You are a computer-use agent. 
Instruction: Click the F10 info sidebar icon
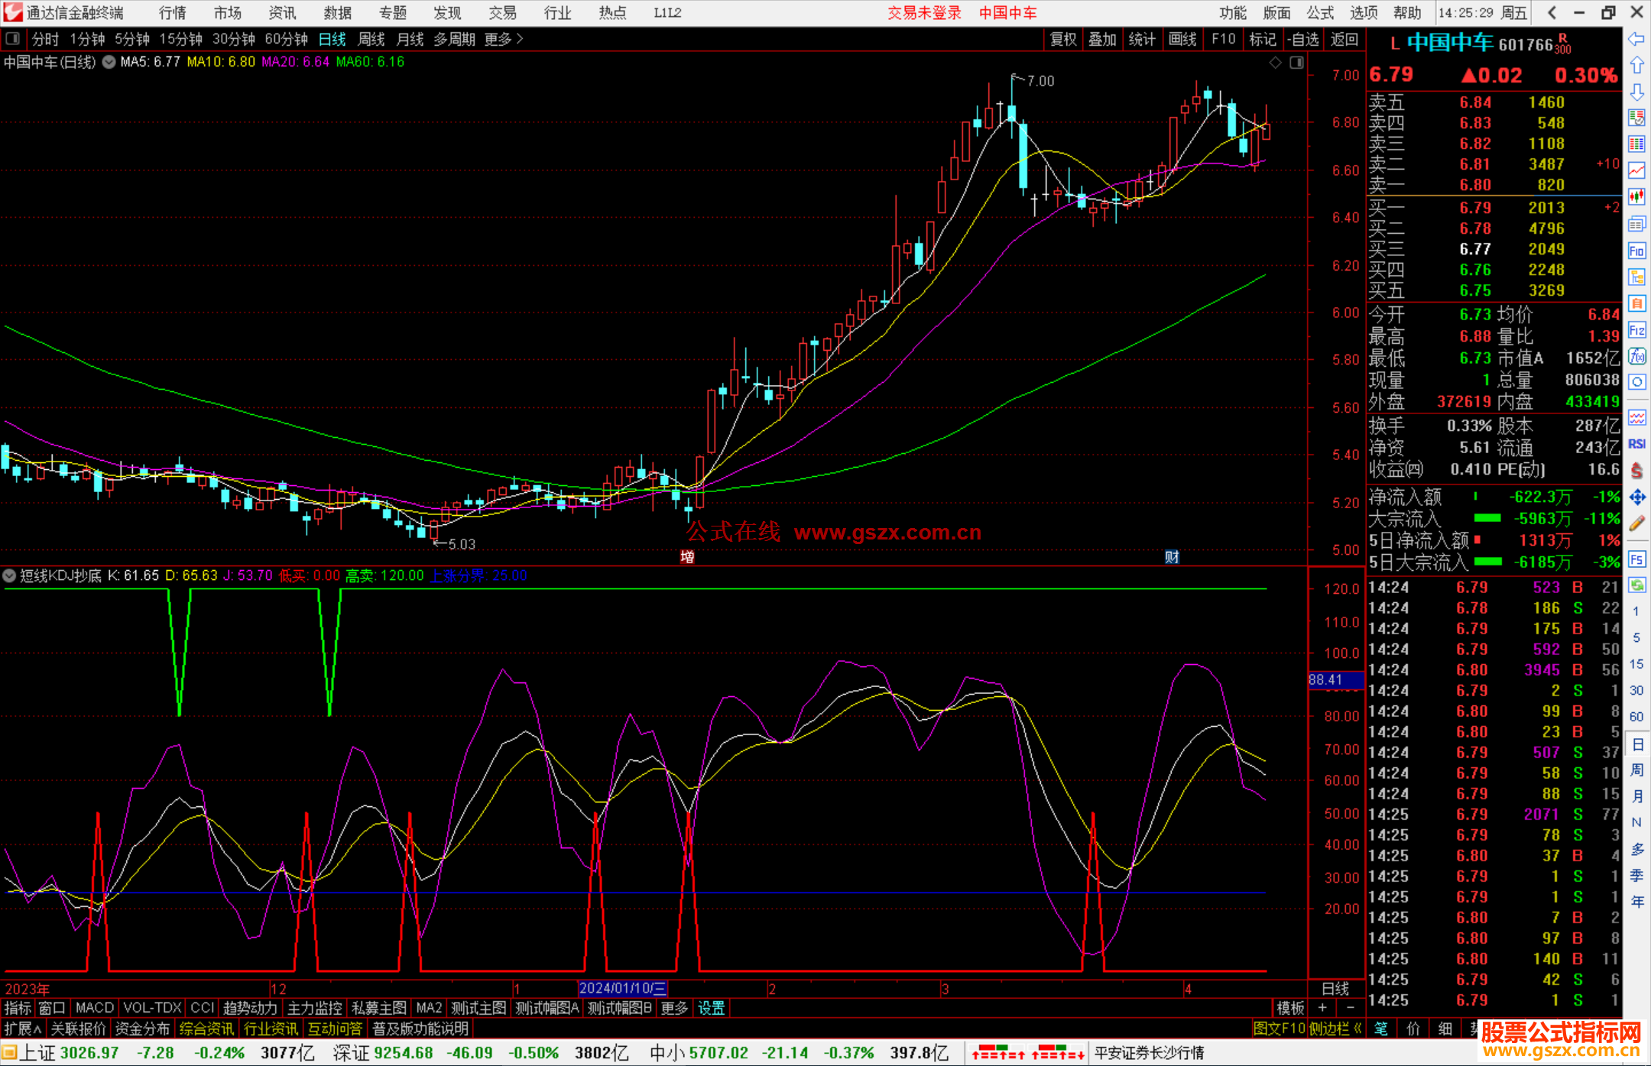[x=1636, y=251]
